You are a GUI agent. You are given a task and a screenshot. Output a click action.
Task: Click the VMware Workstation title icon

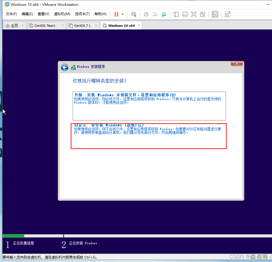tap(7, 4)
